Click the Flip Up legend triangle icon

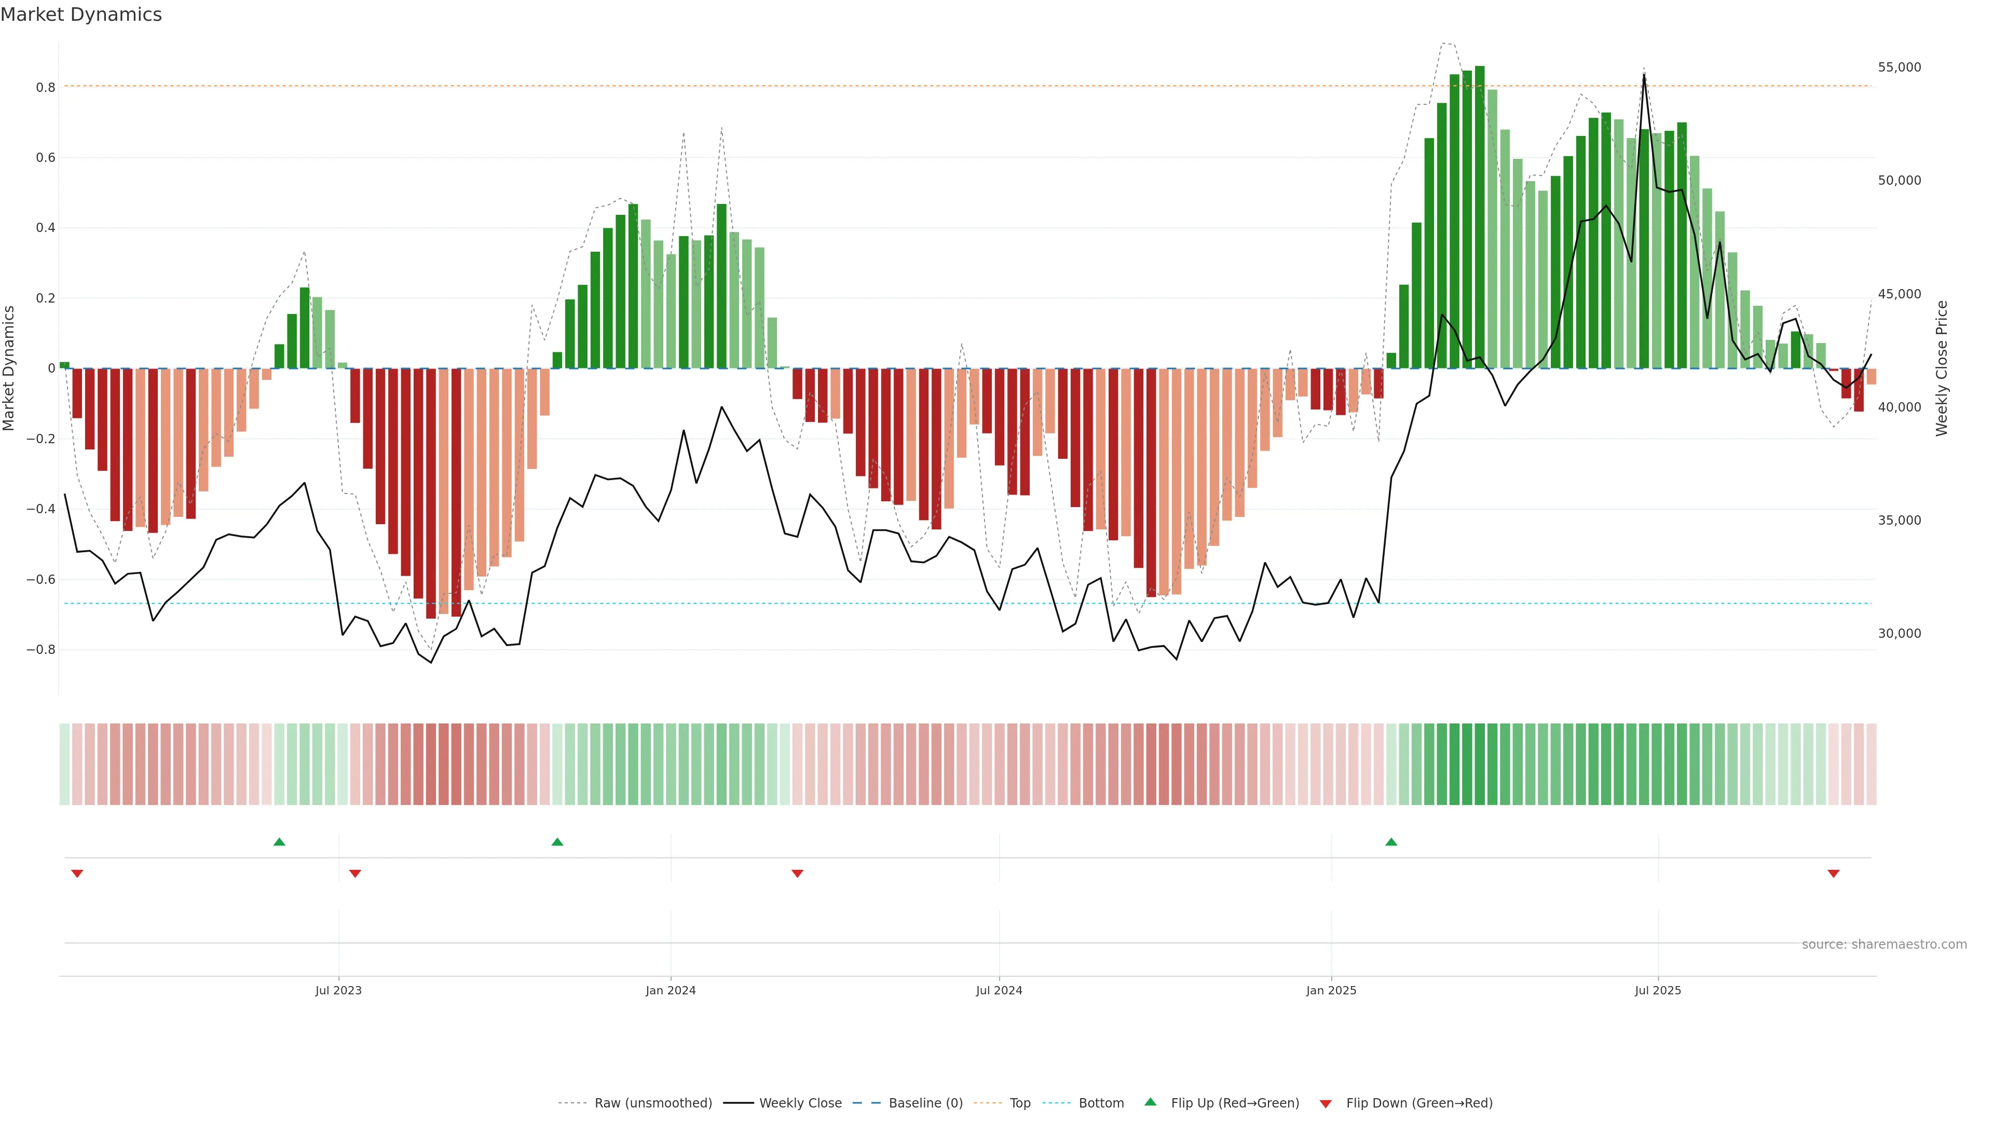(1151, 1102)
